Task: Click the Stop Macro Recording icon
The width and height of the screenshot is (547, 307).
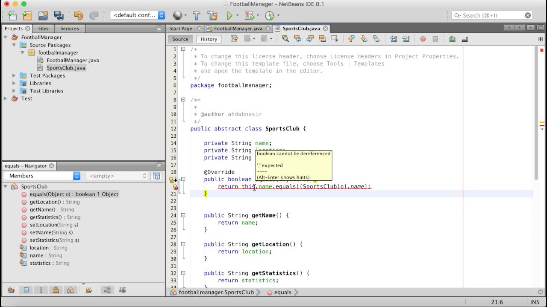Action: tap(435, 39)
